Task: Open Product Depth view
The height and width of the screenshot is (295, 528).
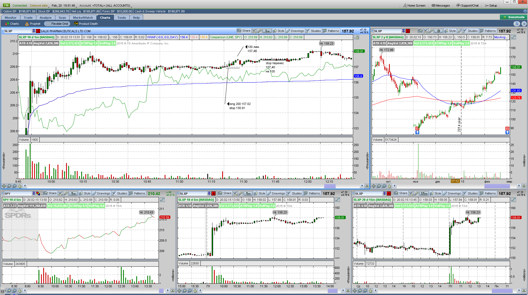Action: click(x=86, y=24)
